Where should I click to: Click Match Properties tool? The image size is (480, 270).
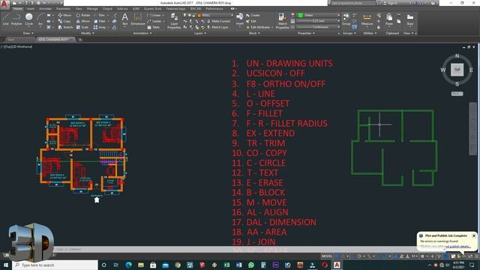click(282, 21)
